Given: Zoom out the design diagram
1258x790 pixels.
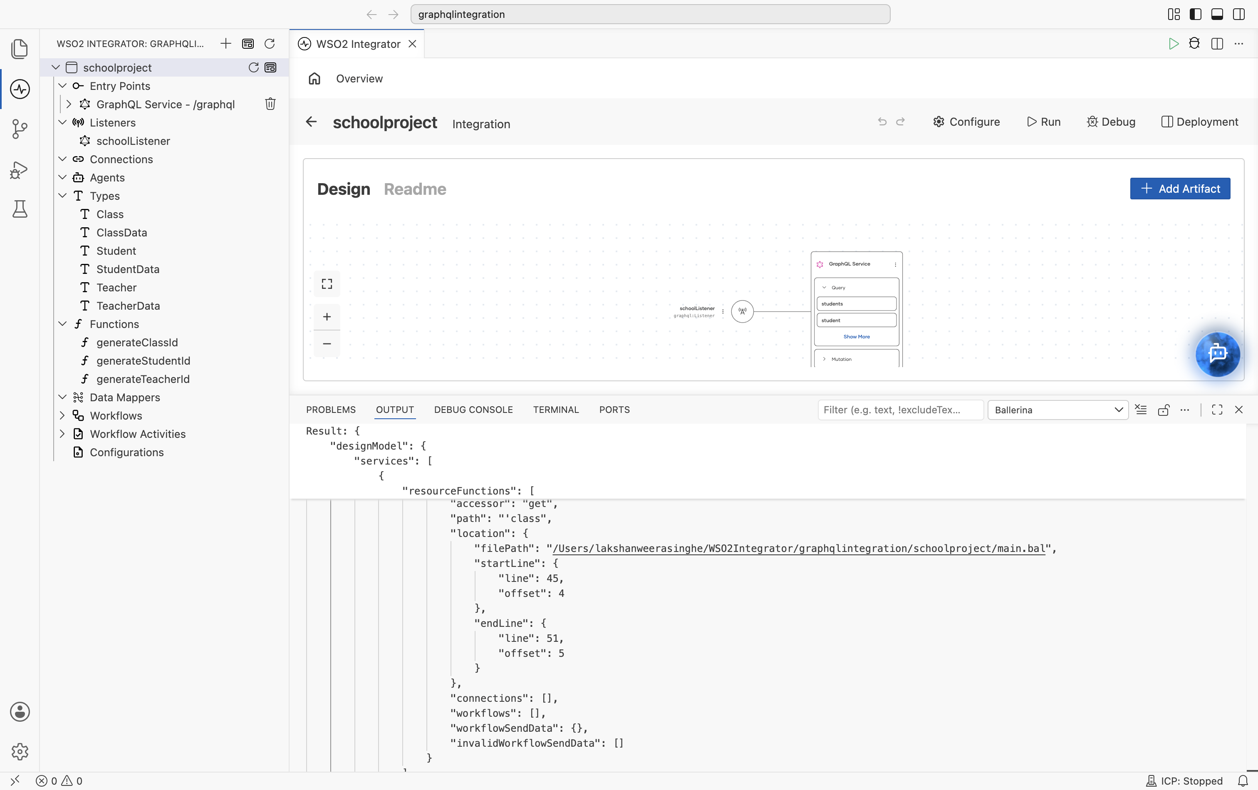Looking at the screenshot, I should point(327,344).
